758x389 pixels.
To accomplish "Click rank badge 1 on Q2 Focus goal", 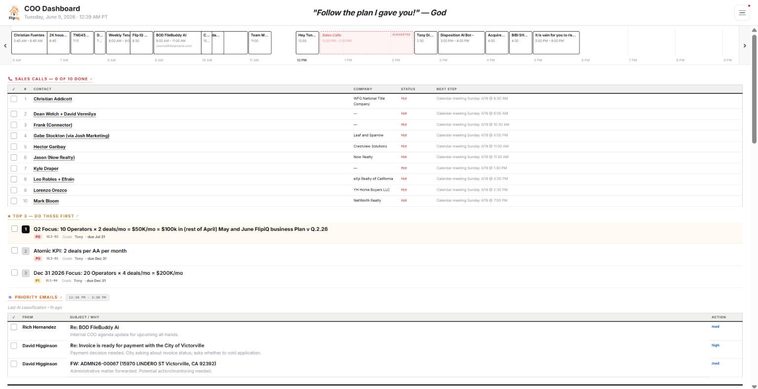I will click(26, 229).
